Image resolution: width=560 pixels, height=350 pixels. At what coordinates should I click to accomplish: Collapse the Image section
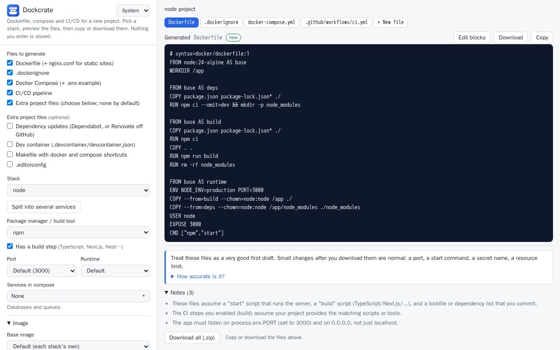coord(17,323)
